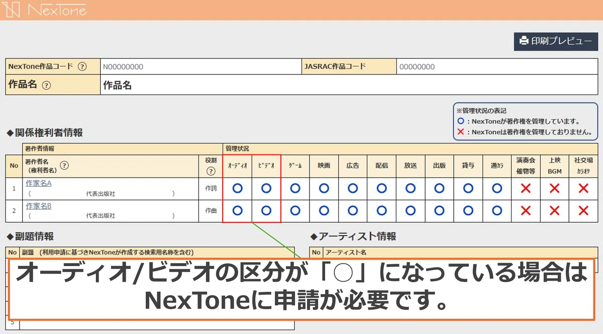This screenshot has width=603, height=334.
Task: Click the circle under 広告 for 作家名B
Action: [353, 211]
